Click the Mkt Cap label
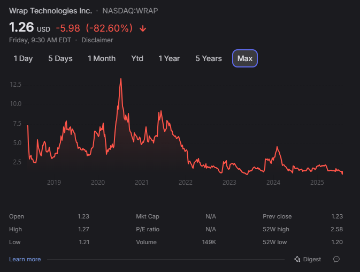Screen dimensions: 360x272 (148, 216)
